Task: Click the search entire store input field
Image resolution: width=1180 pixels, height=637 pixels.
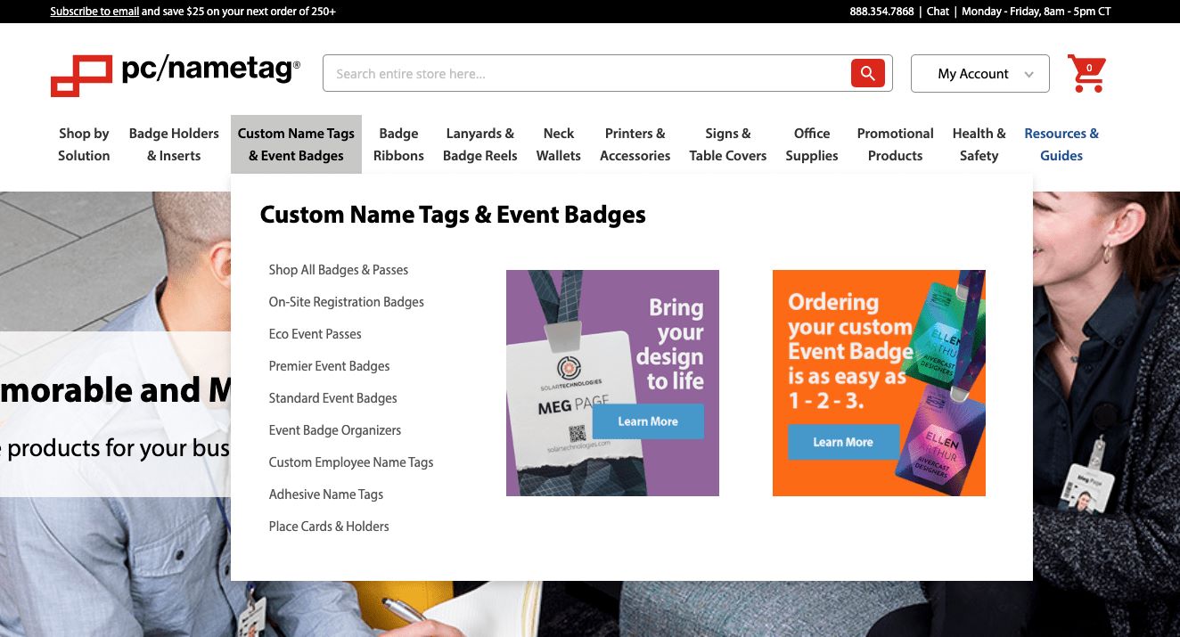Action: [588, 73]
